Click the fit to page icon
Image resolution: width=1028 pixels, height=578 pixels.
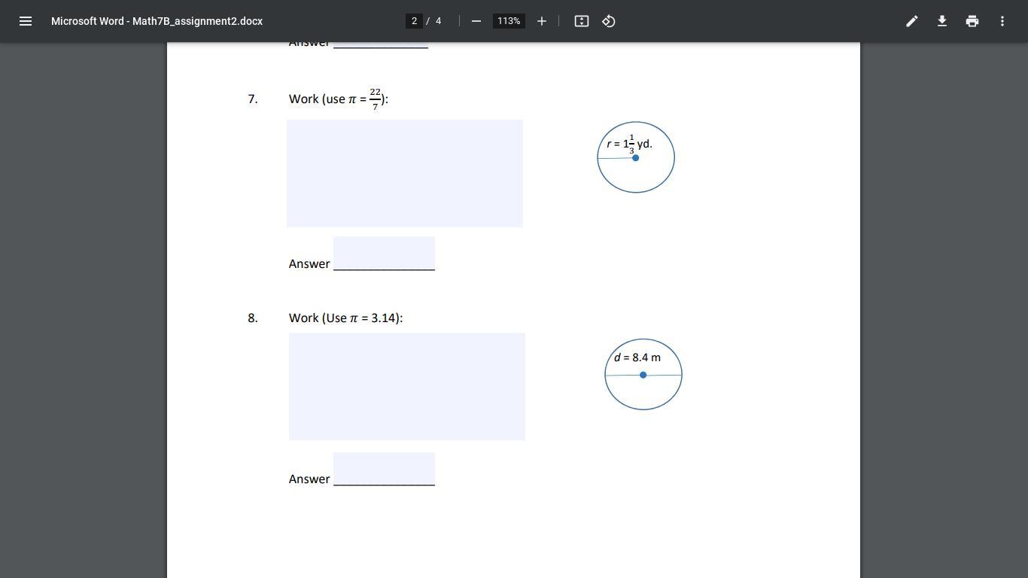[582, 21]
